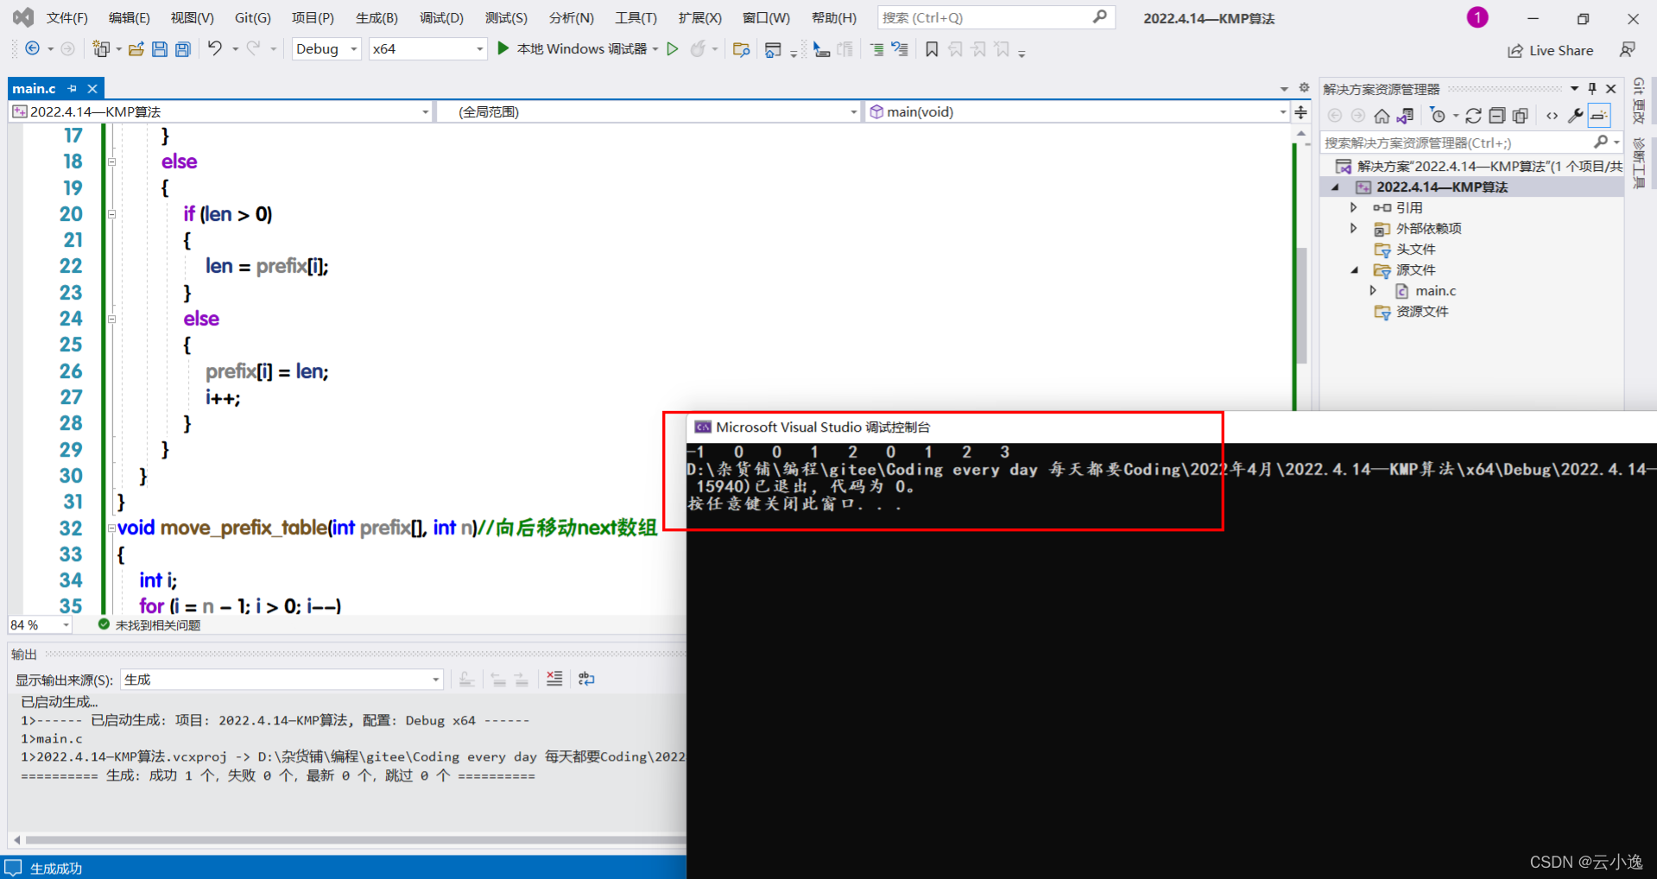Toggle word wrap in the Output panel
The height and width of the screenshot is (879, 1657).
click(x=586, y=679)
